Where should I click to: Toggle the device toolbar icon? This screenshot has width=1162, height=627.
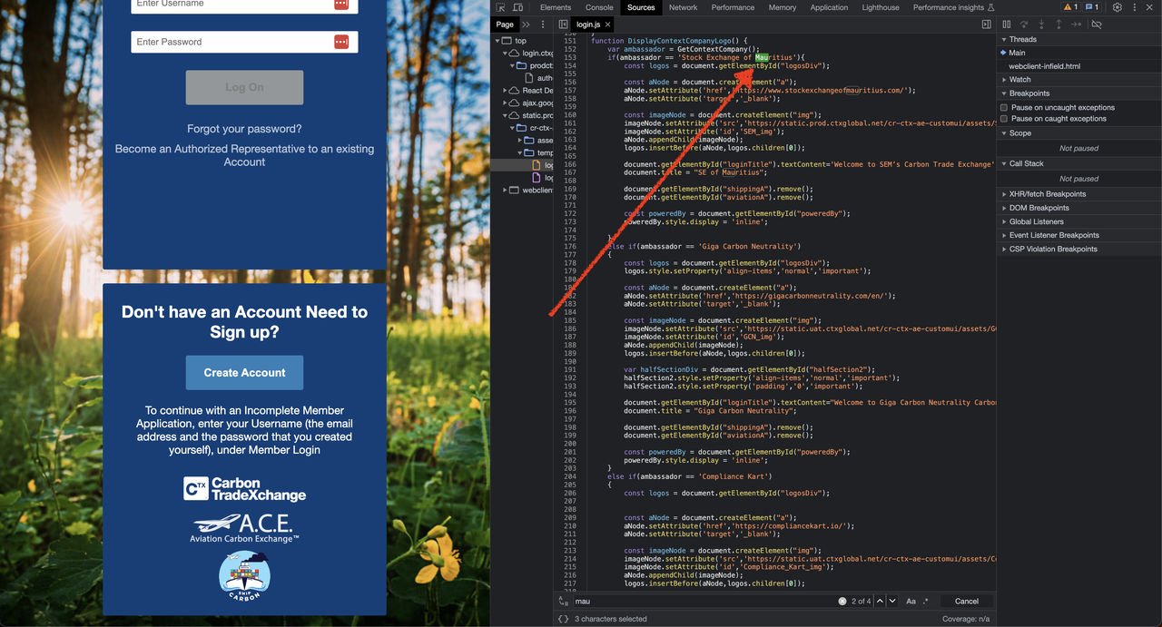pyautogui.click(x=516, y=7)
